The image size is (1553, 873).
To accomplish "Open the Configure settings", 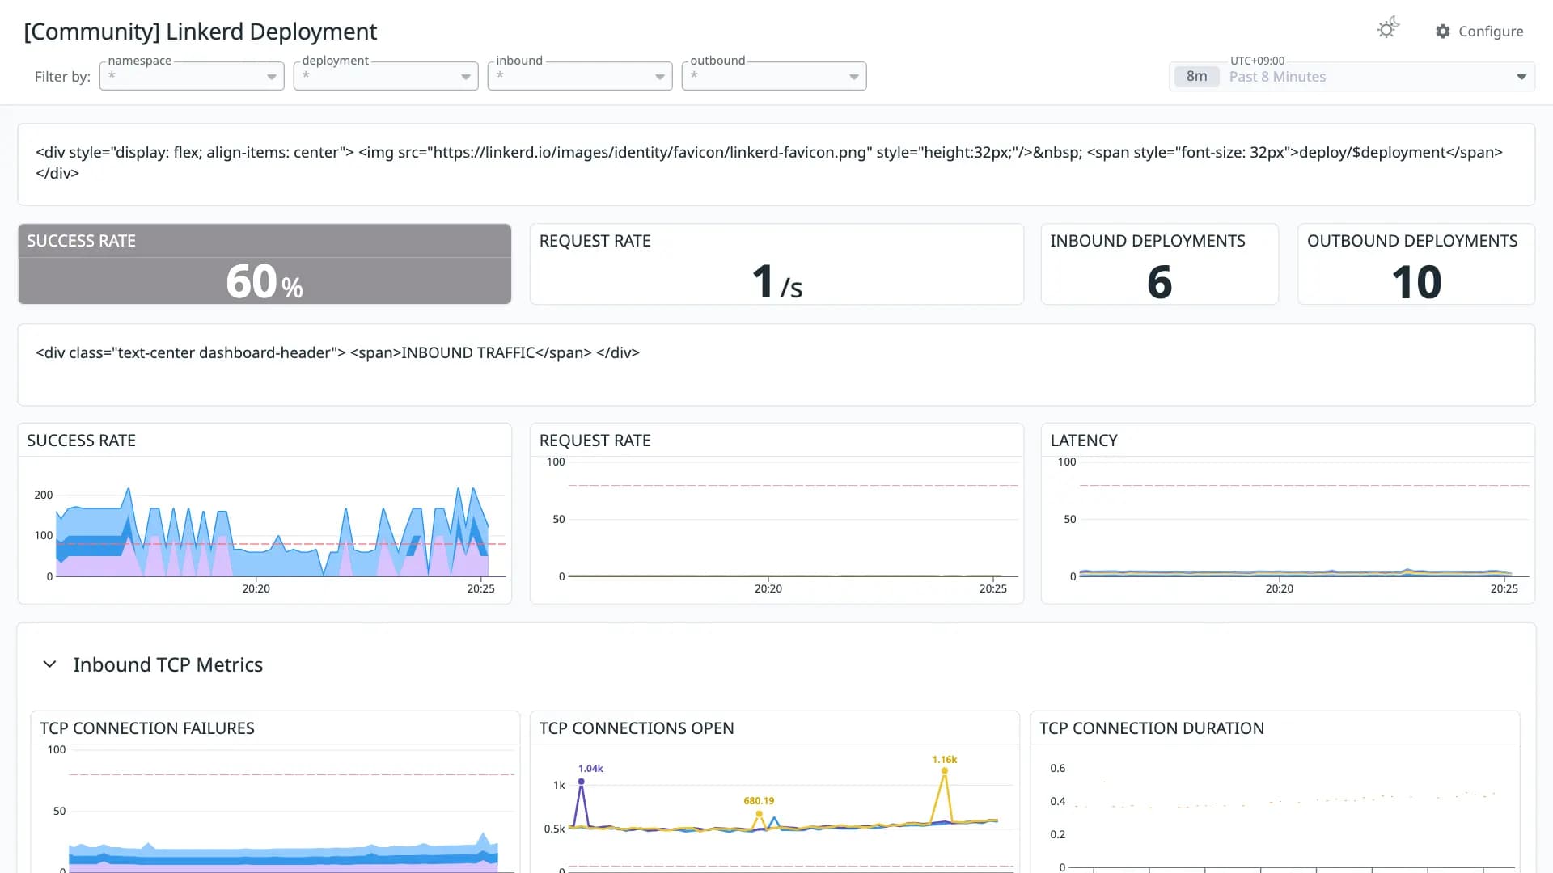I will [x=1479, y=32].
